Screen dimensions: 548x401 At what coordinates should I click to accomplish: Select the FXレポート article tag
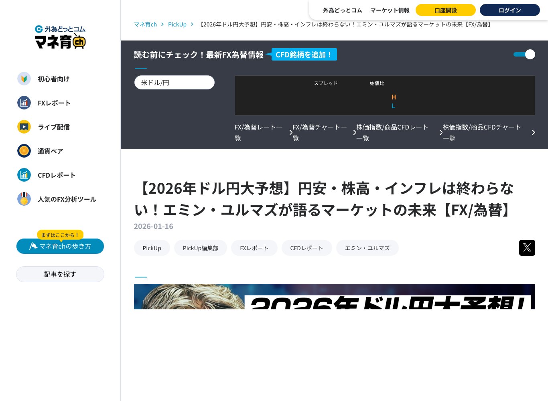[x=254, y=248]
